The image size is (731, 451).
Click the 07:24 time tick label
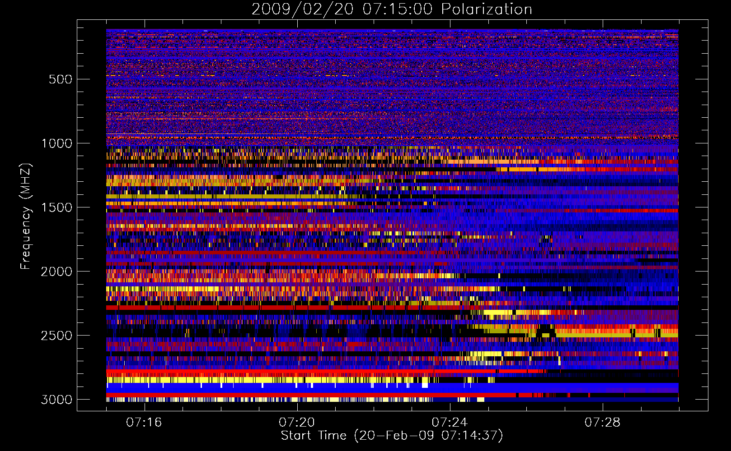point(450,422)
